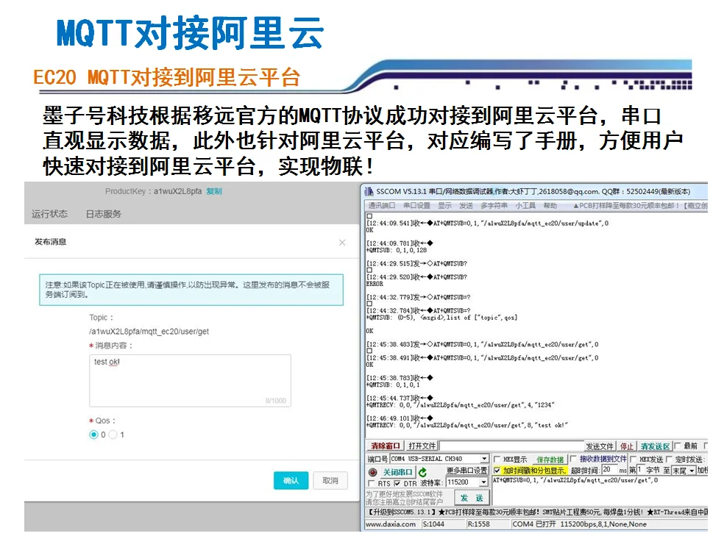
Task: Click the ERROR response line in log
Action: [x=375, y=284]
